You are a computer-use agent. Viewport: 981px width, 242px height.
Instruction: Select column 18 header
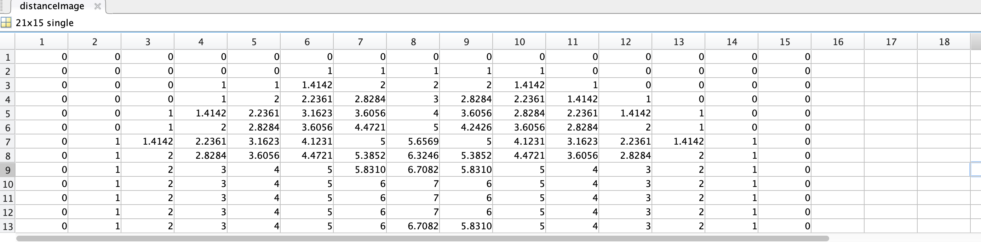(x=944, y=41)
